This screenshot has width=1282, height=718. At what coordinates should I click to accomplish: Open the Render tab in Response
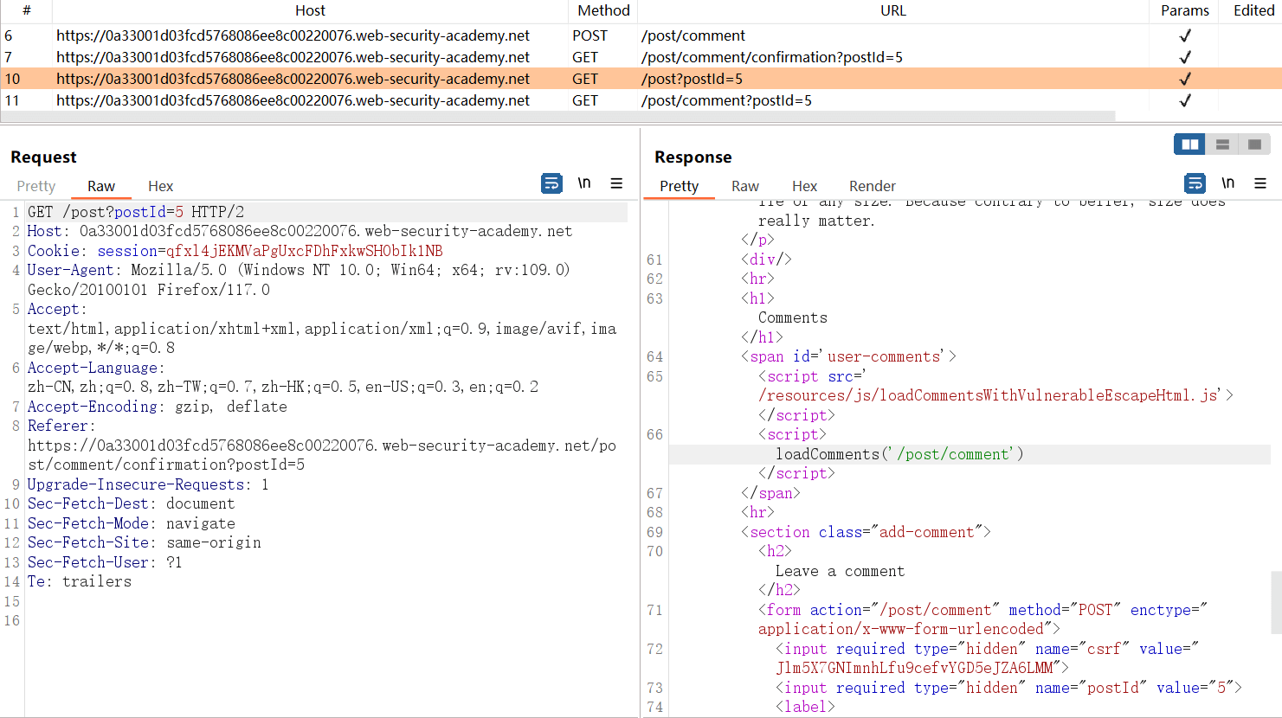click(872, 186)
